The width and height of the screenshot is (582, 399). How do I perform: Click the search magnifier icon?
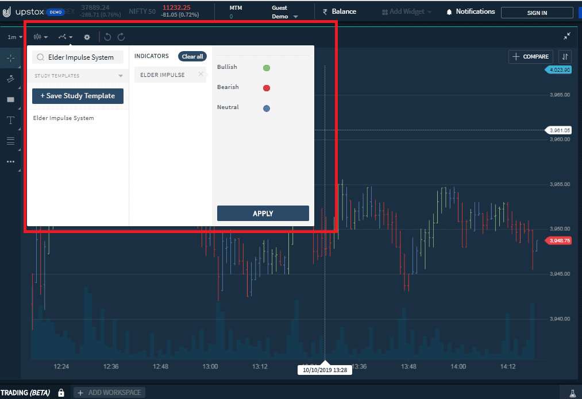tap(40, 57)
